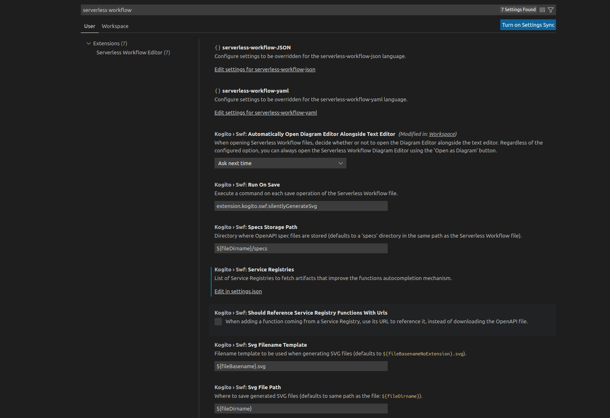The image size is (610, 418).
Task: Switch to the Workspace tab
Action: (x=115, y=26)
